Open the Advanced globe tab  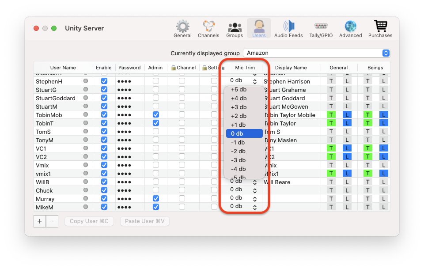point(350,29)
